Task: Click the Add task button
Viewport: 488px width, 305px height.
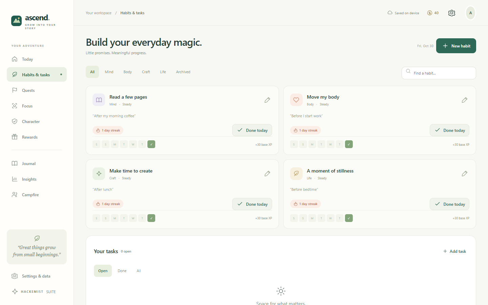Action: 455,251
